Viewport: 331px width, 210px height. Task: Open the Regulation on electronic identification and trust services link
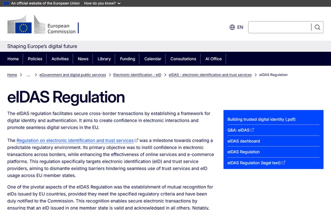(75, 140)
